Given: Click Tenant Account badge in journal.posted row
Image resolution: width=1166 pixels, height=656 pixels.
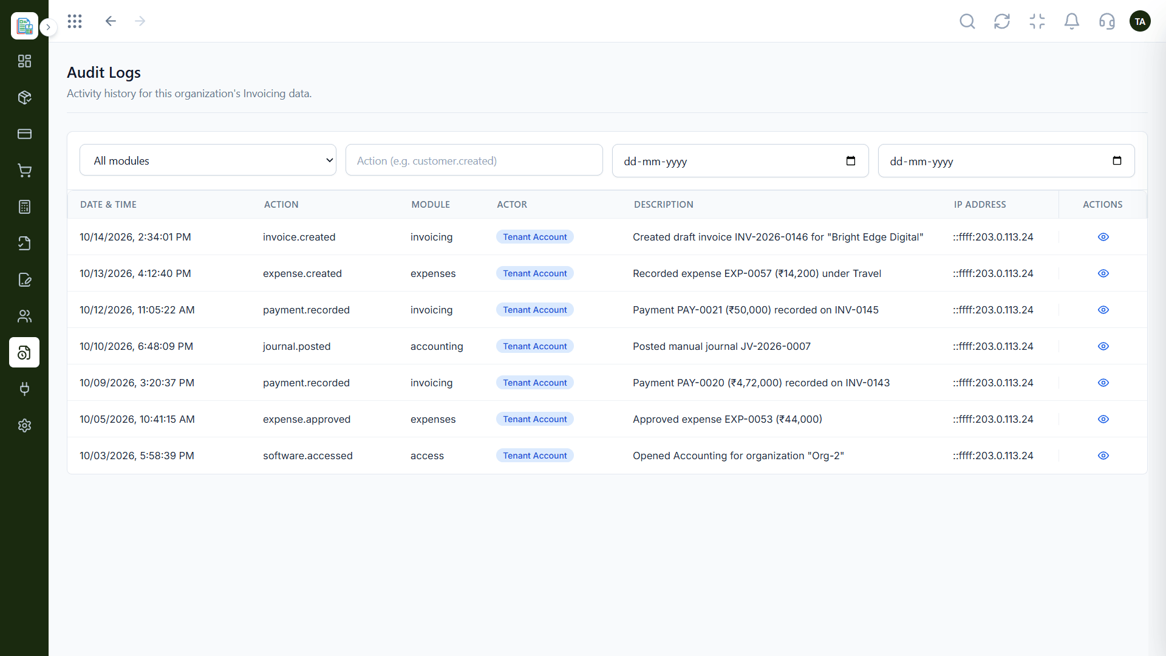Looking at the screenshot, I should click(534, 346).
